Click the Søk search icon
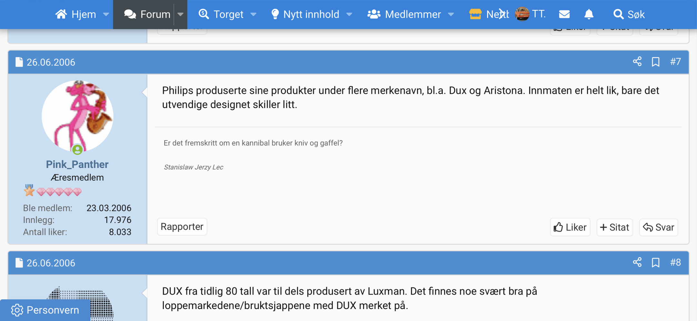Image resolution: width=697 pixels, height=321 pixels. pos(628,14)
